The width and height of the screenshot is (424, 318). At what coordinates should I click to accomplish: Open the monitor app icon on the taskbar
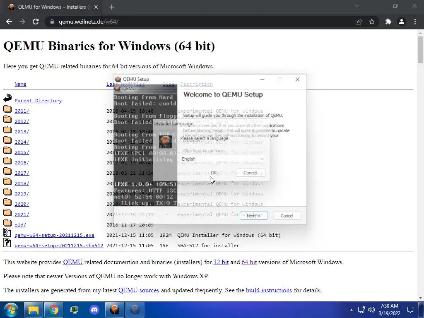point(74,310)
